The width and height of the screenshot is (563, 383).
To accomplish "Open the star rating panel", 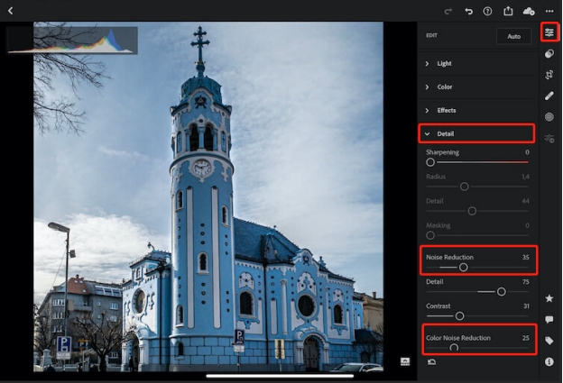I will 549,298.
